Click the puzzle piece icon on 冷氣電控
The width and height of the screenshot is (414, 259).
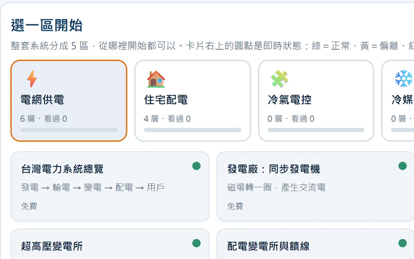coord(279,79)
